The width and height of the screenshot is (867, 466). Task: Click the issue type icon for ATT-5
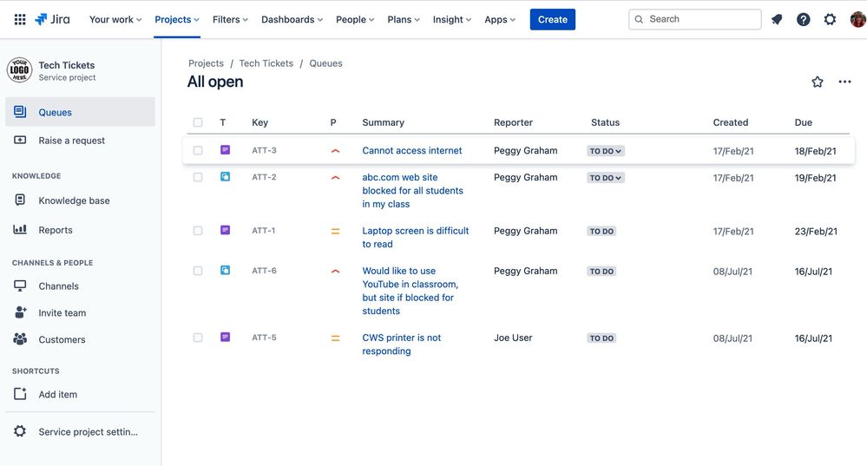tap(225, 338)
